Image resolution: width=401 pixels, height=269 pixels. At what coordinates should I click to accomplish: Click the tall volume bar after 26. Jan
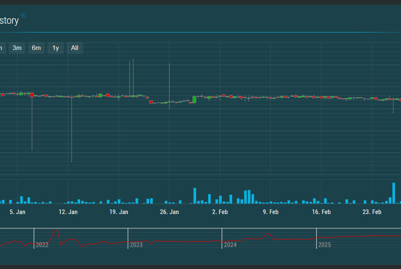click(x=195, y=196)
